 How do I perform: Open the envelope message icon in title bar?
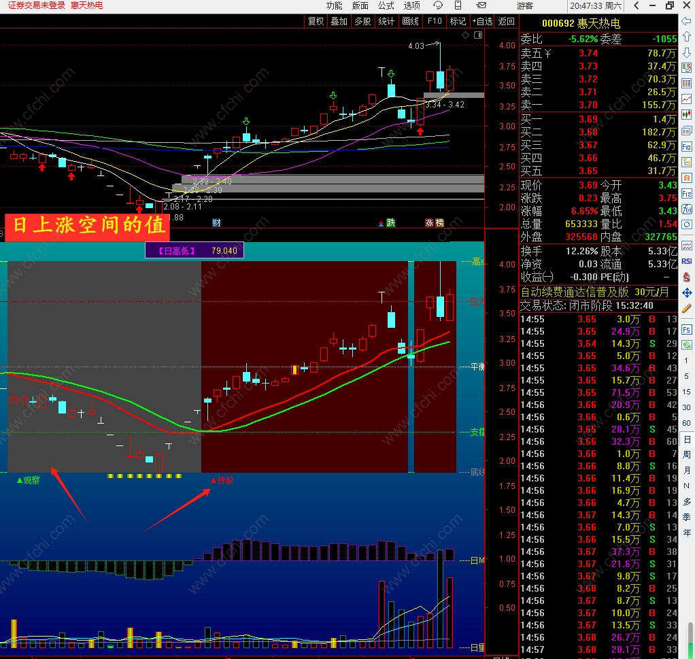click(x=481, y=5)
